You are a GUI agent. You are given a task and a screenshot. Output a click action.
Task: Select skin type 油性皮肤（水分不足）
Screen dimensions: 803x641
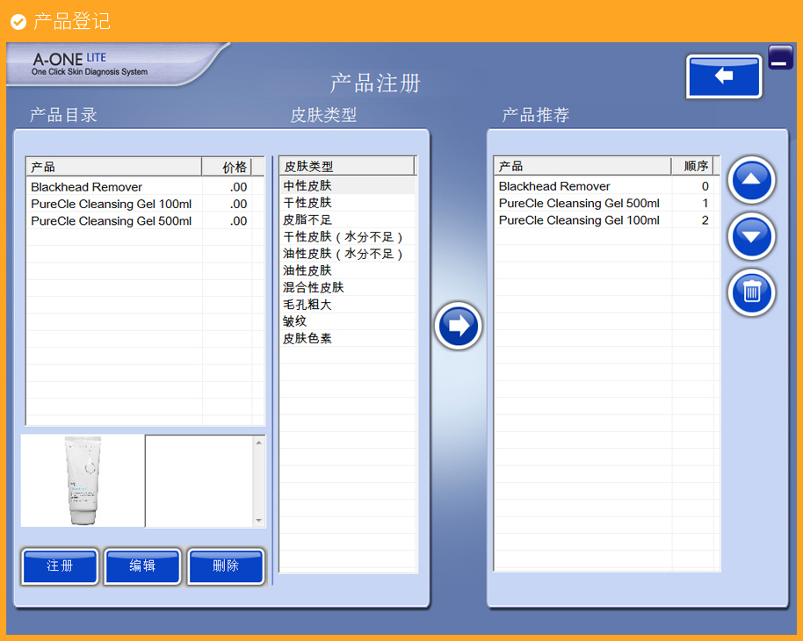347,254
